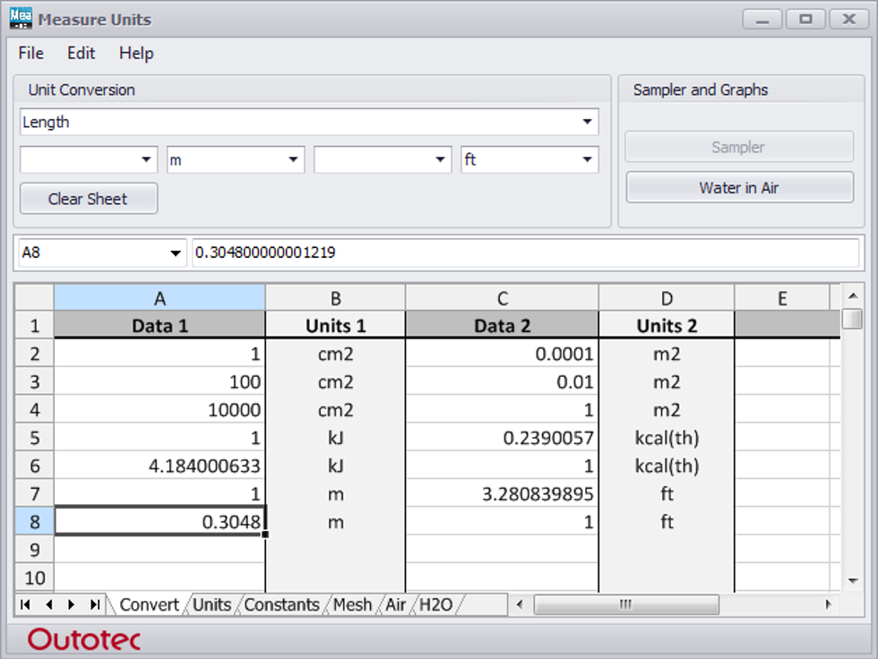The height and width of the screenshot is (659, 878).
Task: Select the m2 cell in row 4
Action: pyautogui.click(x=667, y=409)
